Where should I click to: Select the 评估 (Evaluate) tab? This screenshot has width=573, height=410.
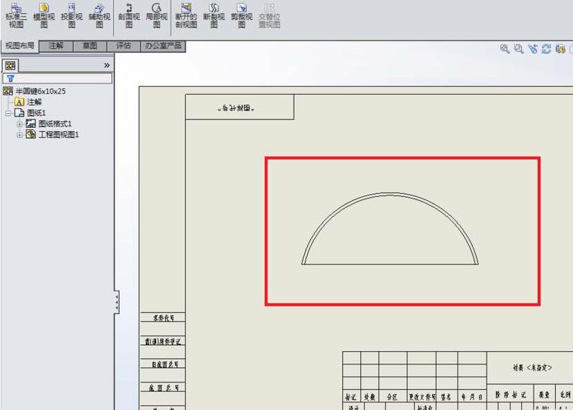pos(122,46)
